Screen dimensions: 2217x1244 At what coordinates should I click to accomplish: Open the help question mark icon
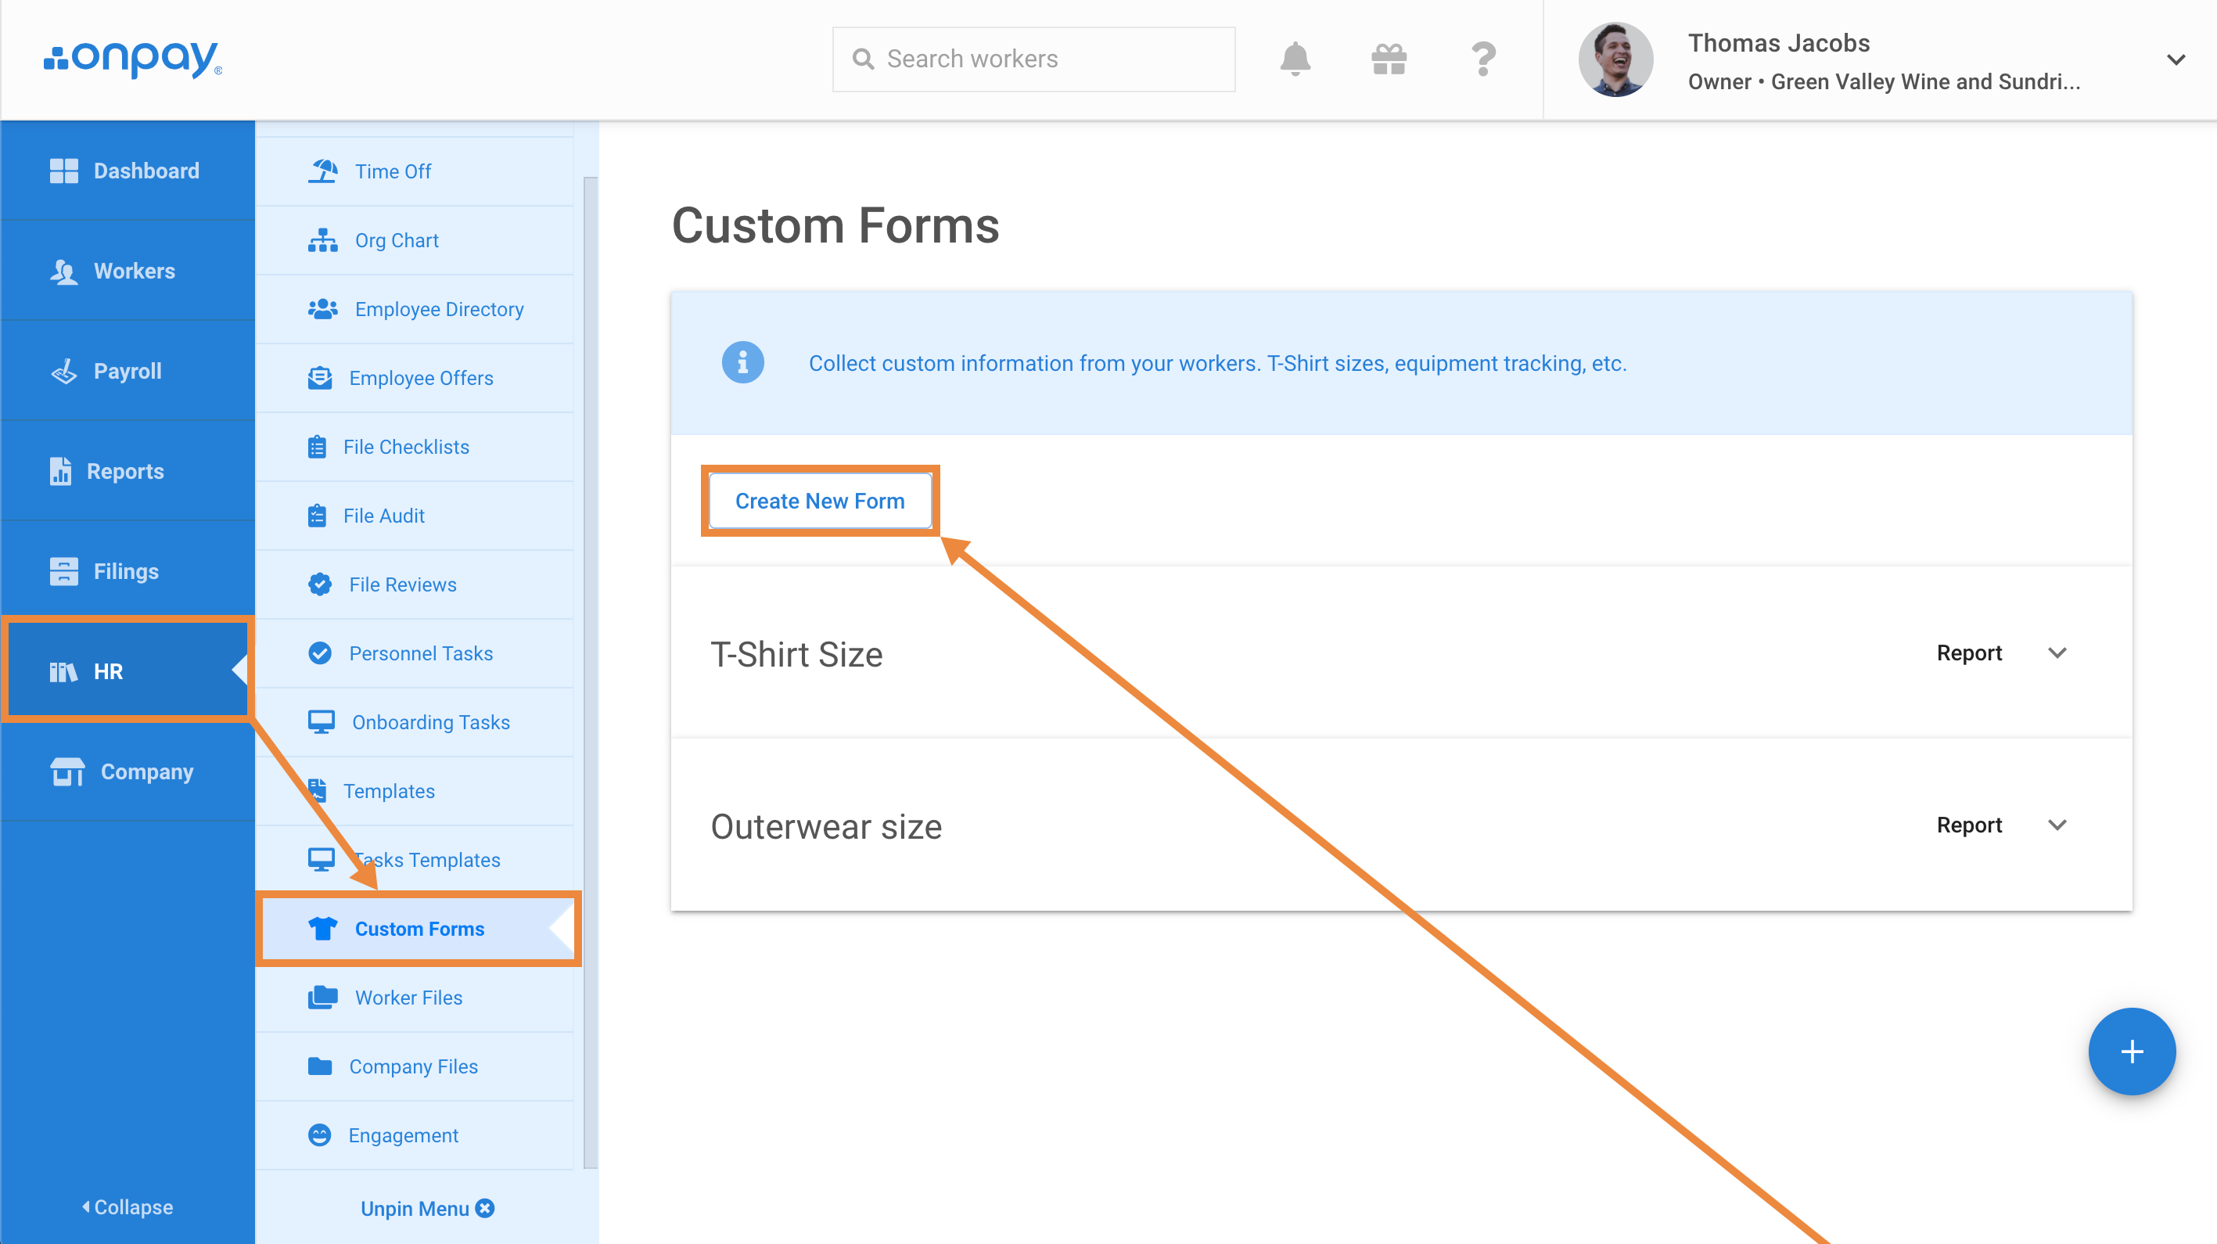[x=1483, y=59]
